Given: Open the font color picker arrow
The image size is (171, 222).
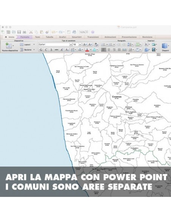Looking at the screenshot, I should click(x=91, y=50).
